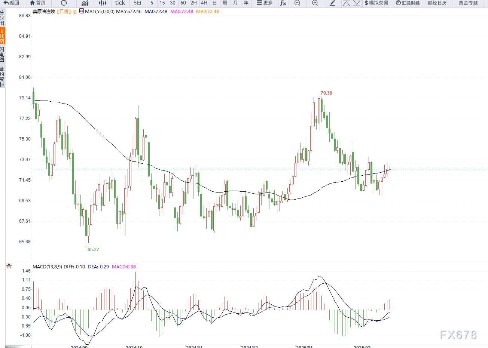This screenshot has height=348, width=488.
Task: Click the zoom out magnifier icon
Action: click(x=297, y=3)
